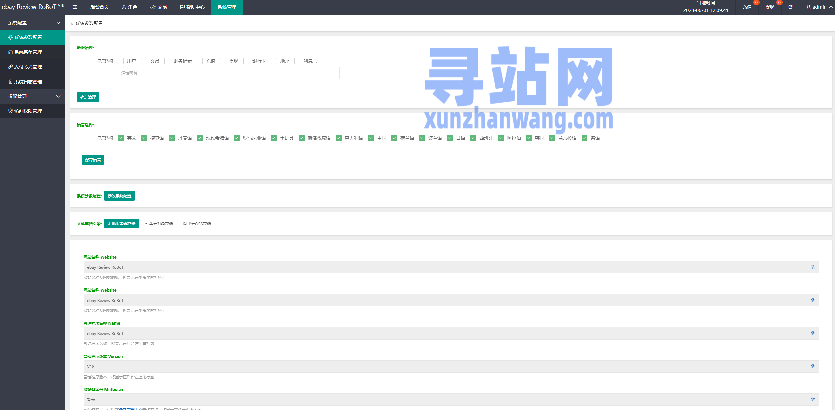The height and width of the screenshot is (410, 835).
Task: Click the 充值 link in top bar
Action: (747, 7)
